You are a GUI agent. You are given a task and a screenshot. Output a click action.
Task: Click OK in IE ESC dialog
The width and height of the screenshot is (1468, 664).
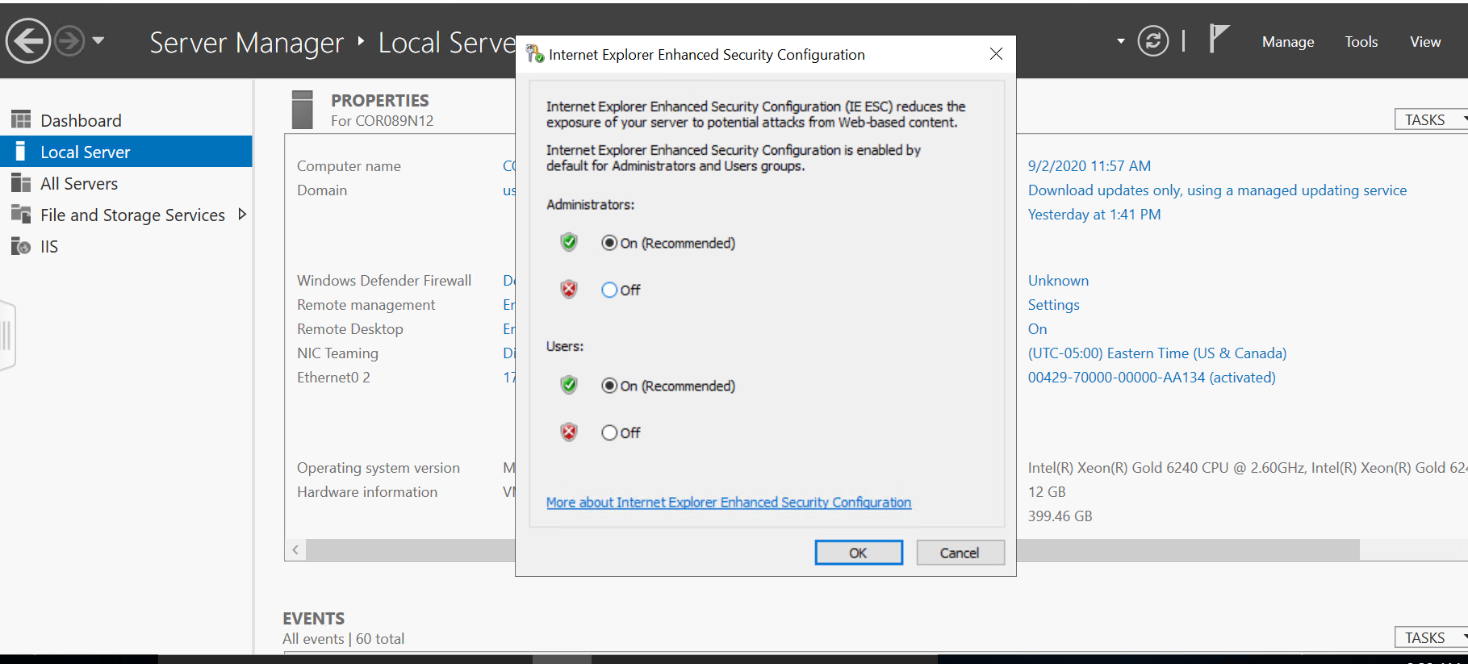(859, 553)
